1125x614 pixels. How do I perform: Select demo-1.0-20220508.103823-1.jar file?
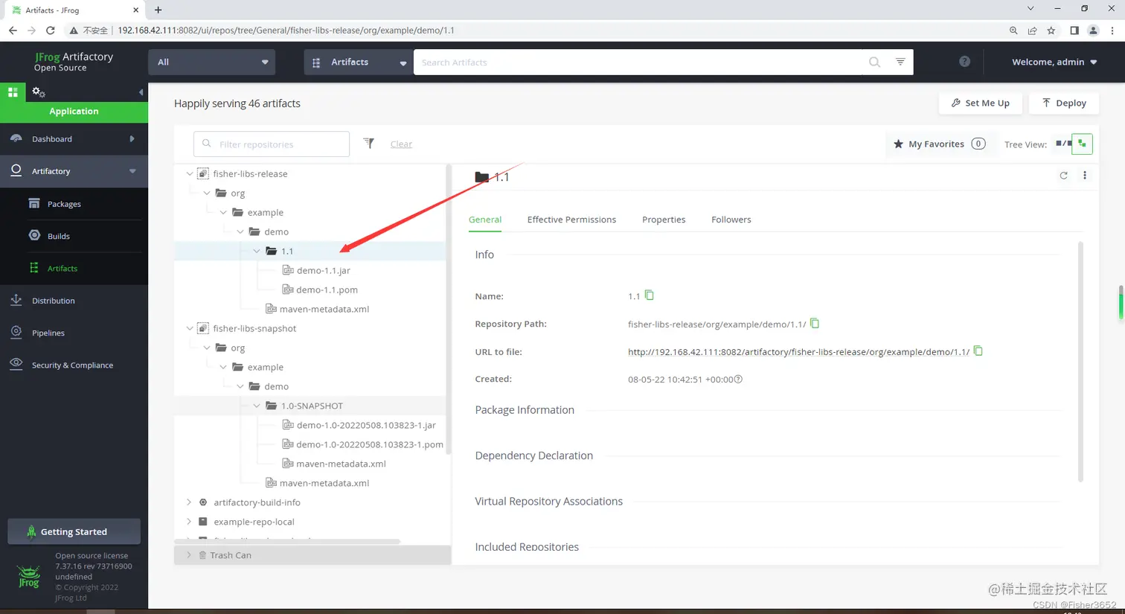point(366,425)
